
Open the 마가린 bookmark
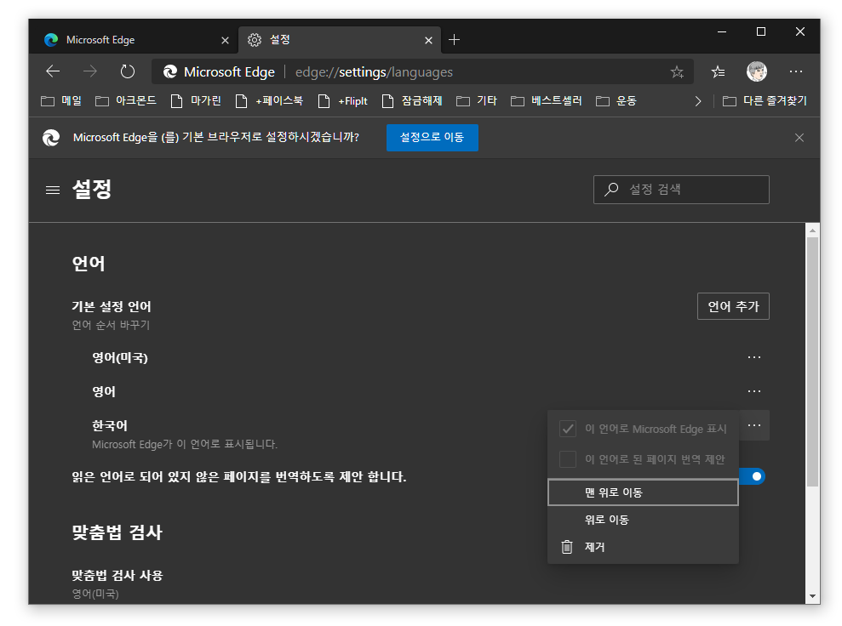pos(196,101)
